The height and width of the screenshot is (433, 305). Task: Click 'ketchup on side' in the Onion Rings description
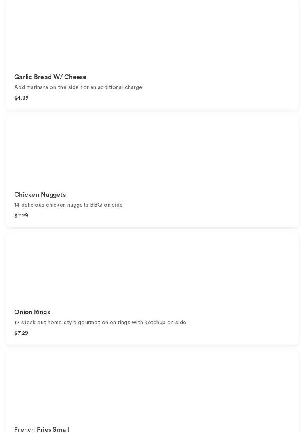point(165,323)
